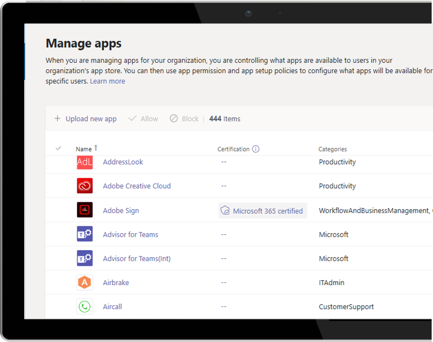
Task: Click the Adobe Creative Cloud icon
Action: pyautogui.click(x=84, y=186)
